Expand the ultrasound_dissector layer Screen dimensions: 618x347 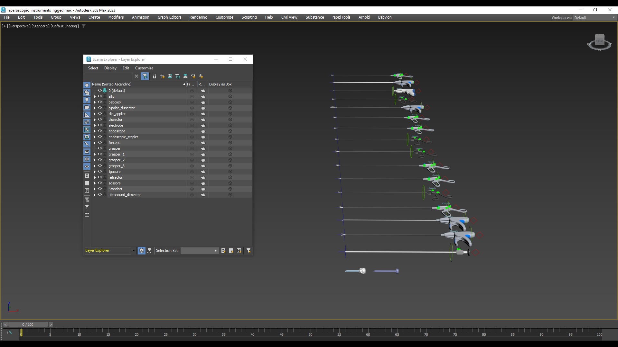coord(94,195)
